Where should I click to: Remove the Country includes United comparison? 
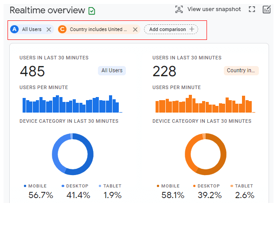tap(135, 29)
